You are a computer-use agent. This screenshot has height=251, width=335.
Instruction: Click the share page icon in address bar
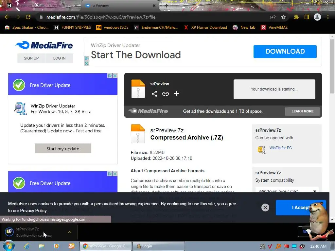[273, 17]
